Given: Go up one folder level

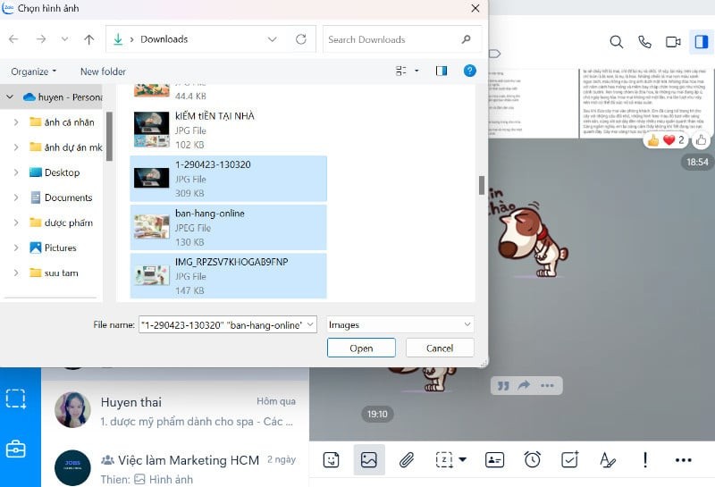Looking at the screenshot, I should (x=88, y=39).
